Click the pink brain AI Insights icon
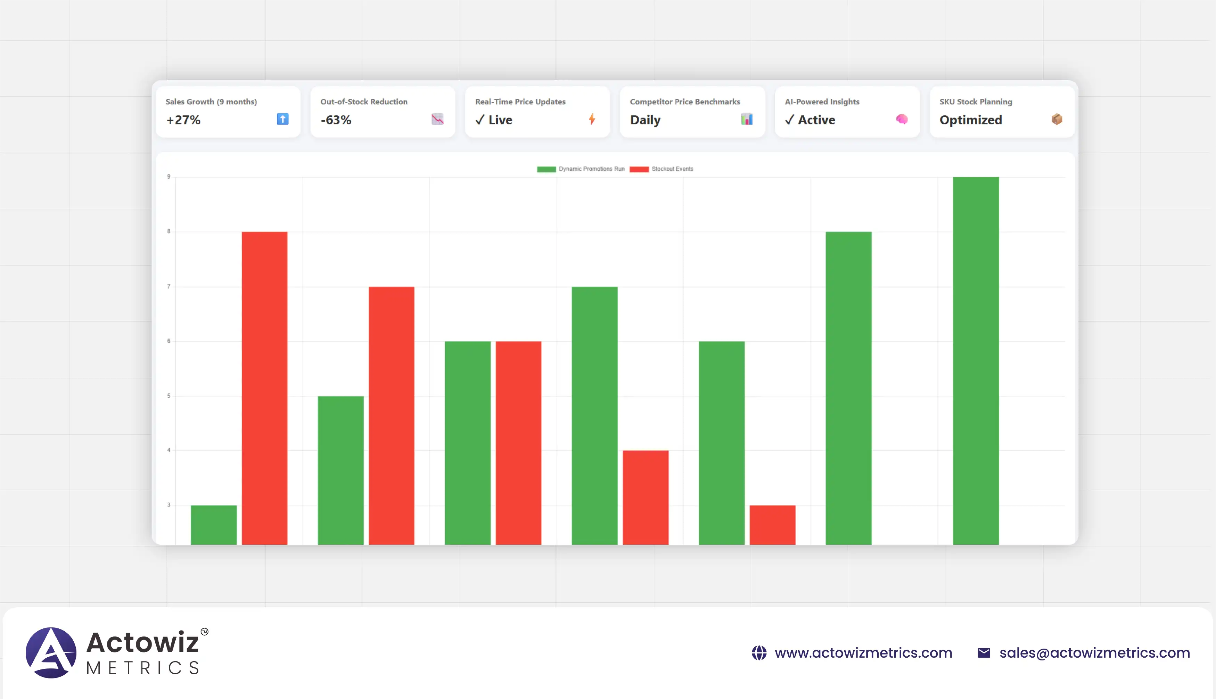 (x=902, y=119)
